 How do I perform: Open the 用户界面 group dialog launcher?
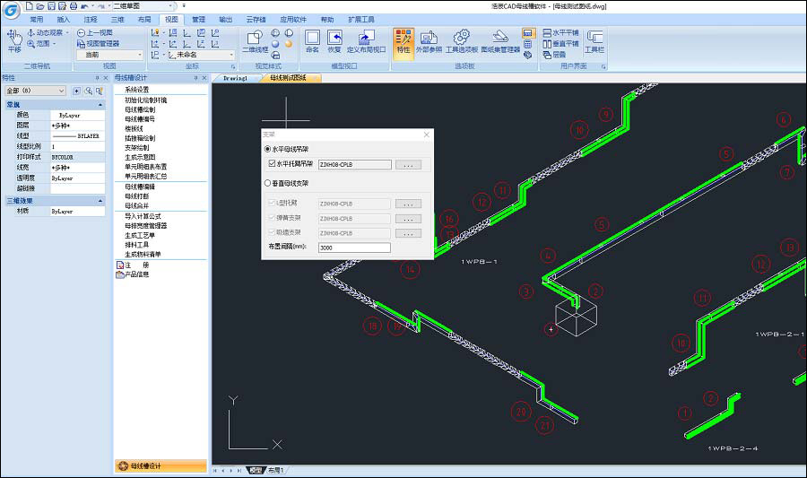pos(603,66)
